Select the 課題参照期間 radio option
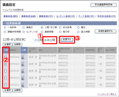Screen dimensions: 119x97 pos(5,32)
